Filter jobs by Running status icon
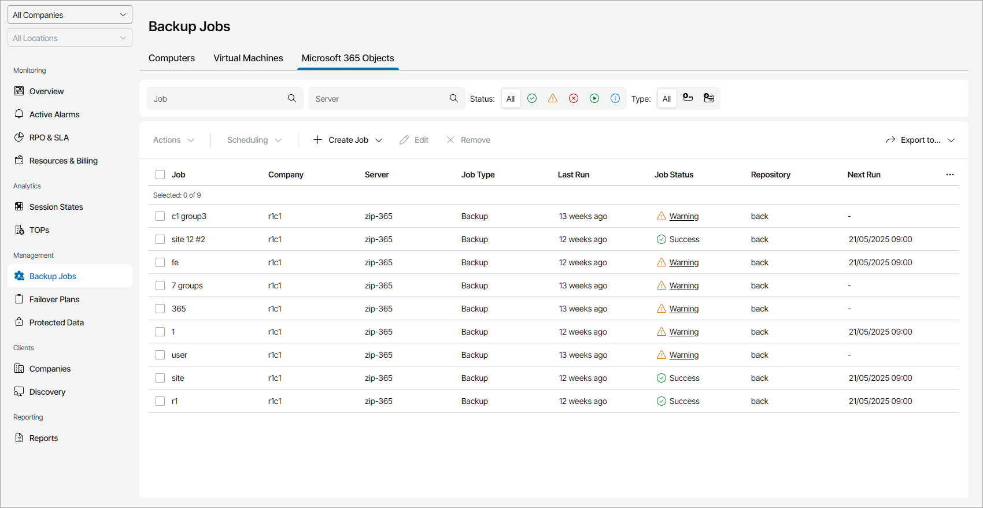Image resolution: width=983 pixels, height=508 pixels. point(594,98)
